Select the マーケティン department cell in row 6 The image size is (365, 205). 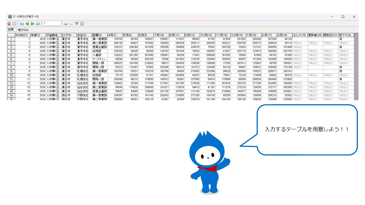coord(99,59)
